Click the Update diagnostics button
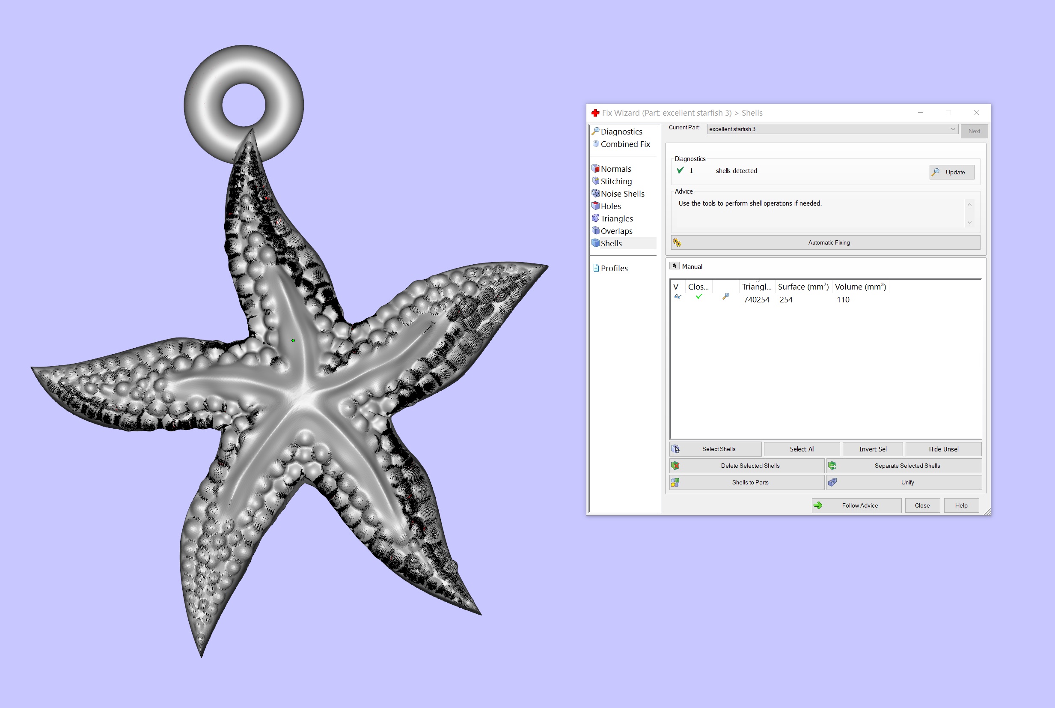The image size is (1055, 708). [x=951, y=172]
